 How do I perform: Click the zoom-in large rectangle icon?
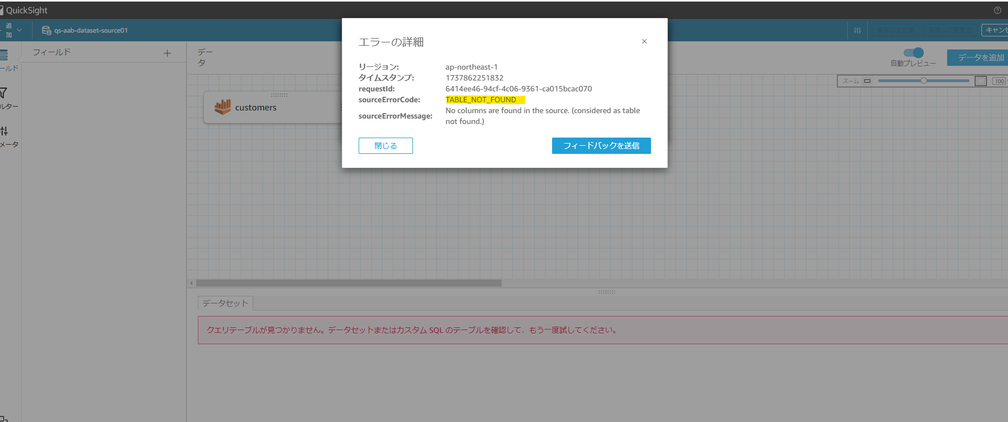(981, 81)
